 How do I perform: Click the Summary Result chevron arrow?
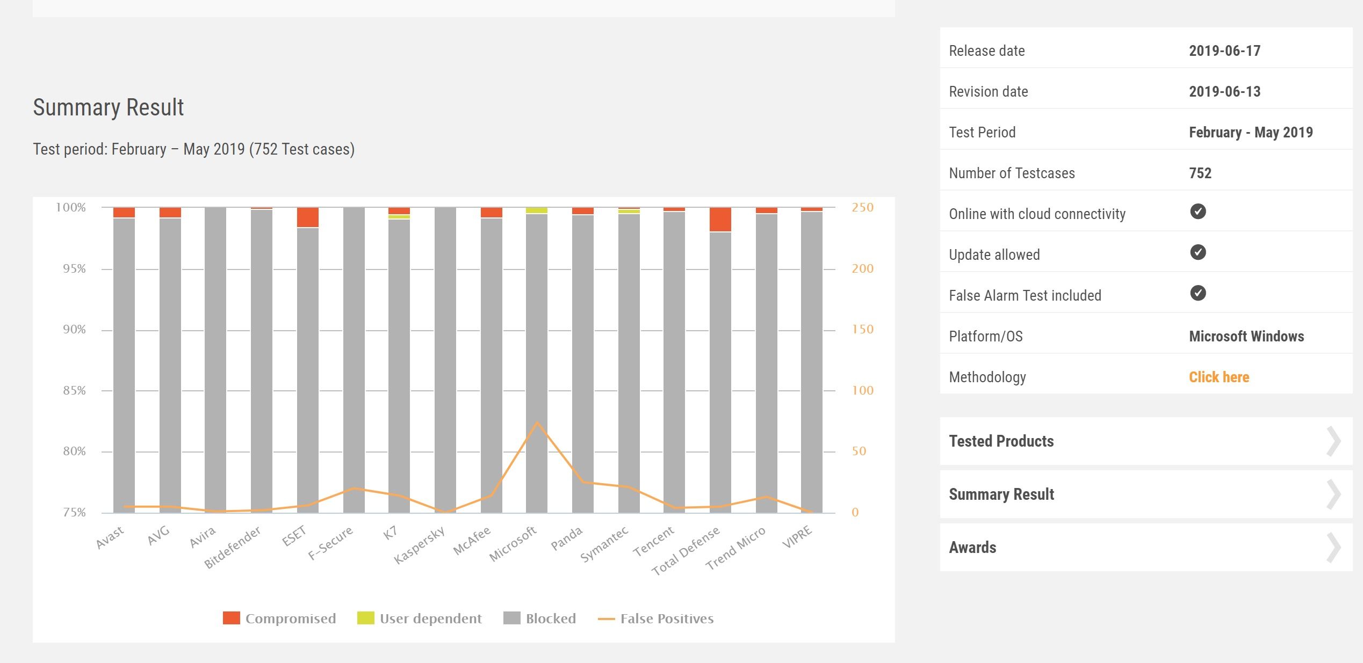tap(1333, 494)
